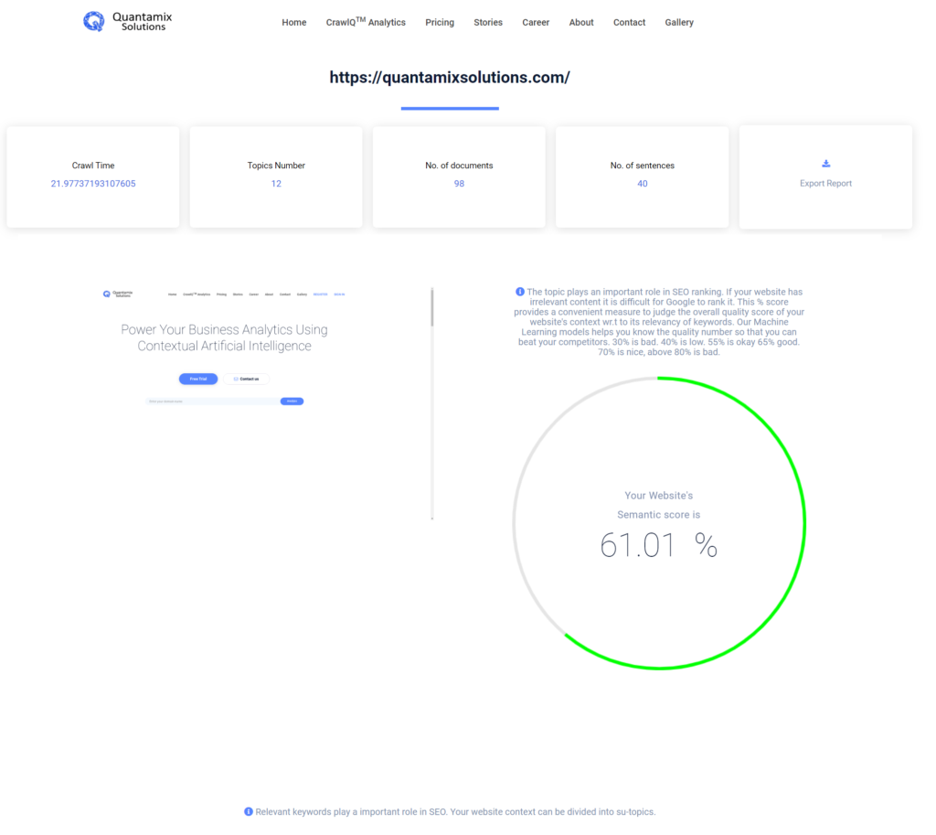The image size is (936, 835).
Task: Click Export Report button
Action: click(x=825, y=177)
